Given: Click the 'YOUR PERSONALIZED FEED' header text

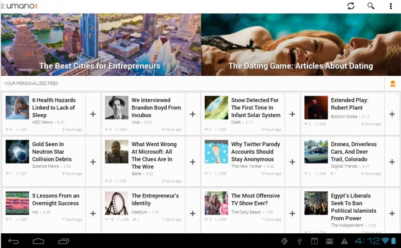Looking at the screenshot, I should (x=31, y=83).
